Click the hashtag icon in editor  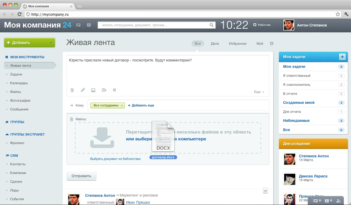pyautogui.click(x=115, y=90)
